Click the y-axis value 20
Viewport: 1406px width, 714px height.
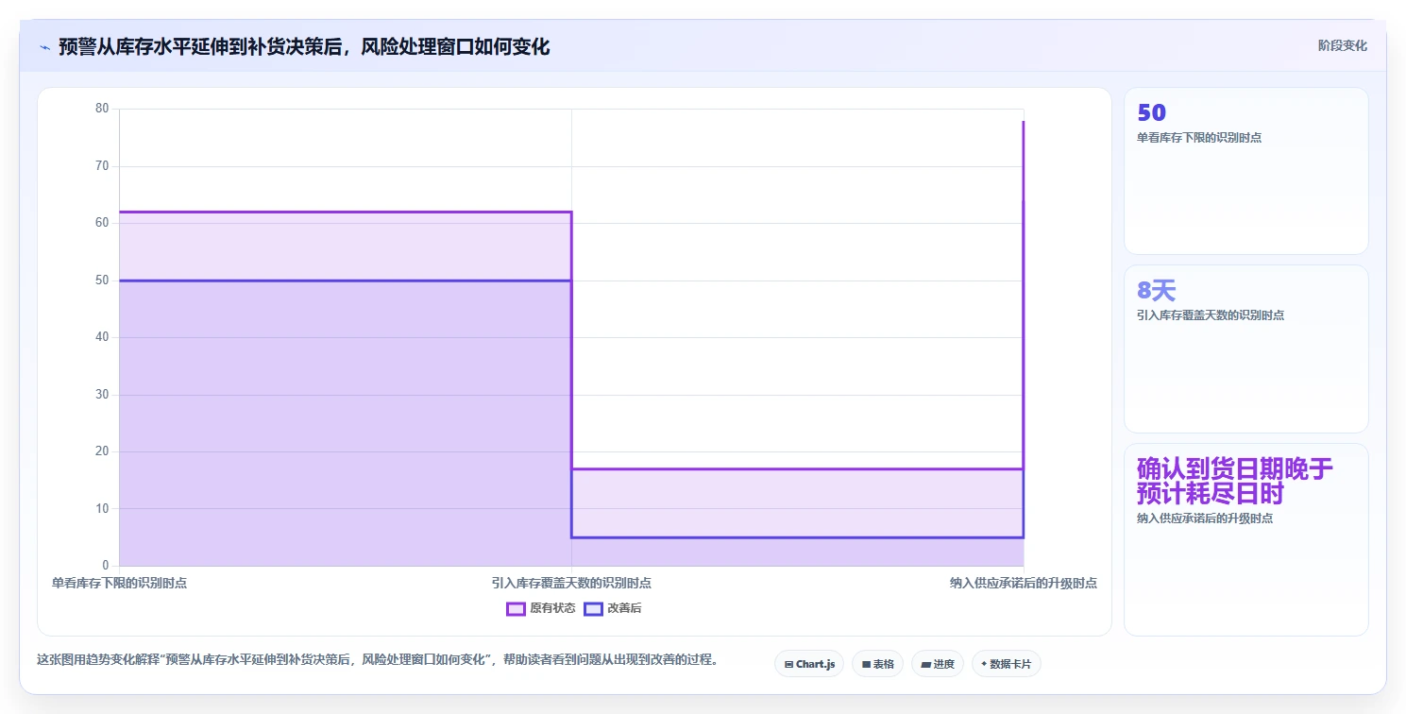(102, 451)
